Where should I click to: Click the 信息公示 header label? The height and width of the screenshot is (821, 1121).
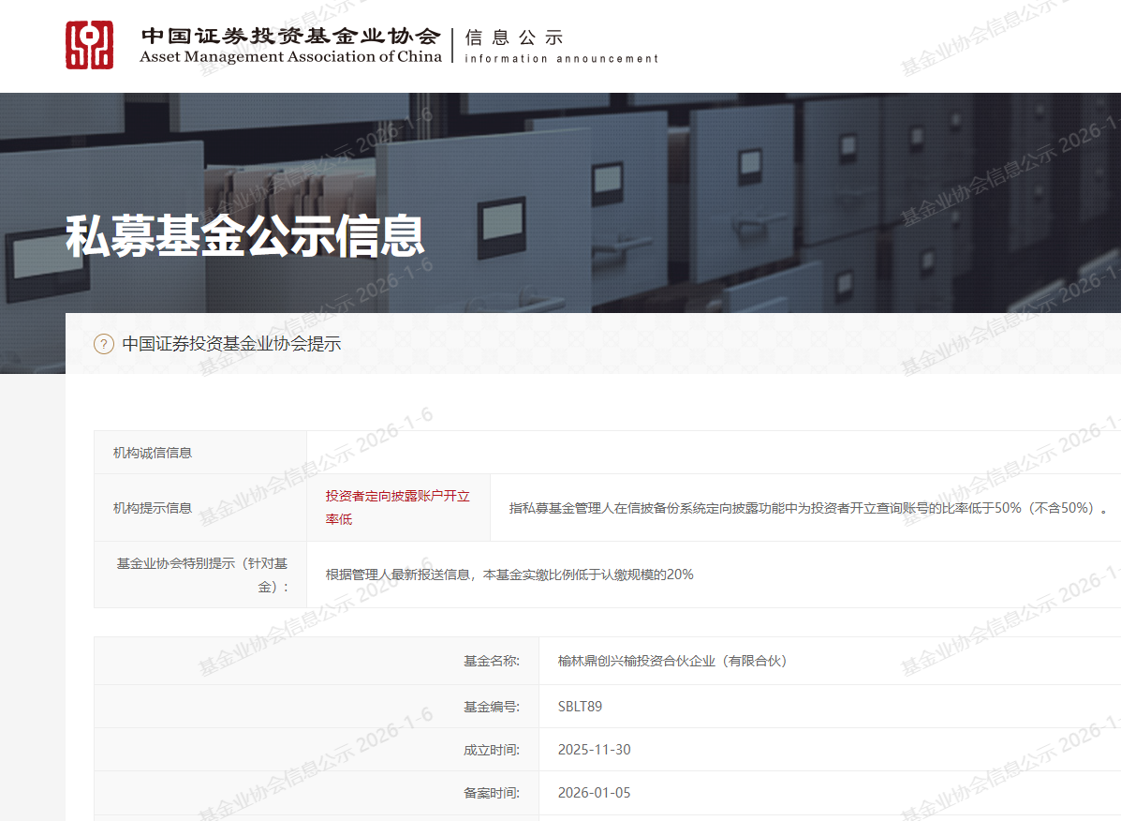pyautogui.click(x=514, y=37)
